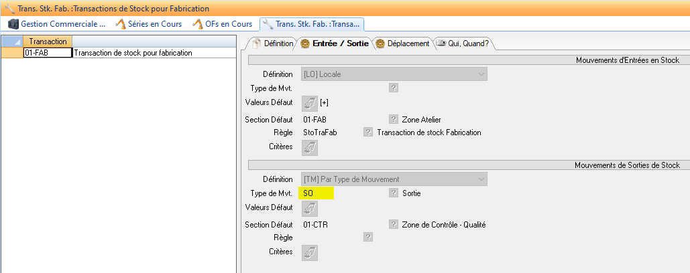Click Valeurs Défaut icon in Entrées section
The image size is (690, 273).
309,103
